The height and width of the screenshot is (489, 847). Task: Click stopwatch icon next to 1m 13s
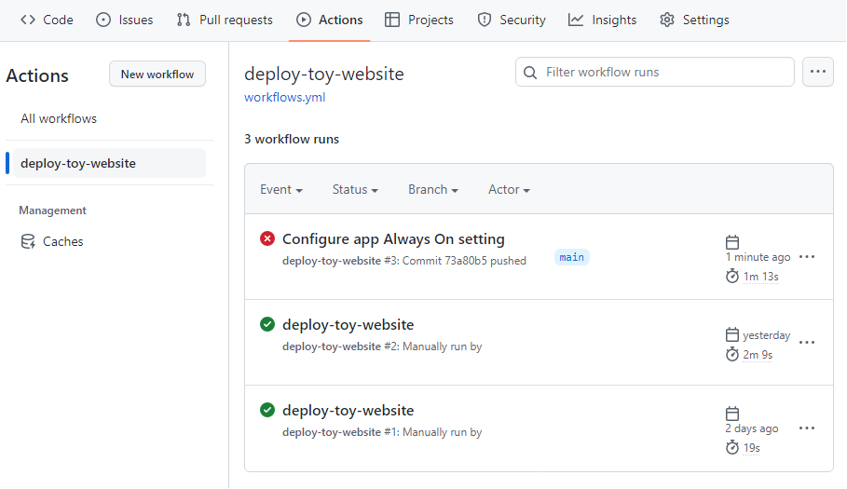(x=732, y=277)
